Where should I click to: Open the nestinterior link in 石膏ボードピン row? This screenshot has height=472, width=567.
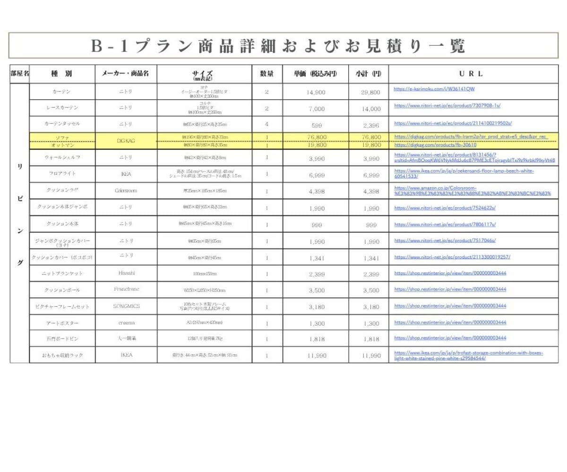click(450, 338)
